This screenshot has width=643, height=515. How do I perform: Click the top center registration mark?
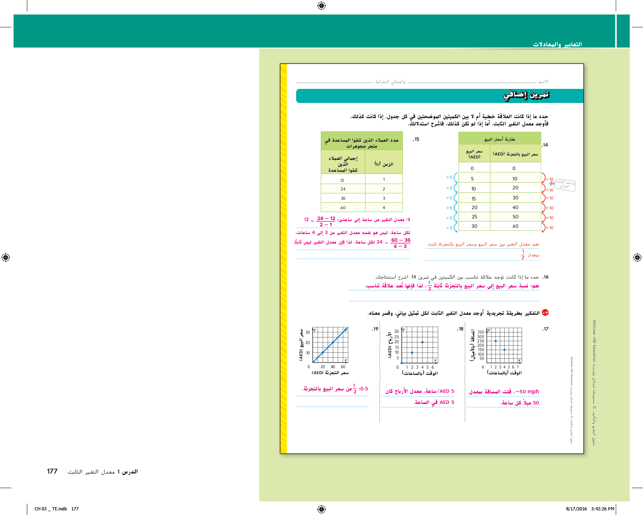[x=321, y=6]
